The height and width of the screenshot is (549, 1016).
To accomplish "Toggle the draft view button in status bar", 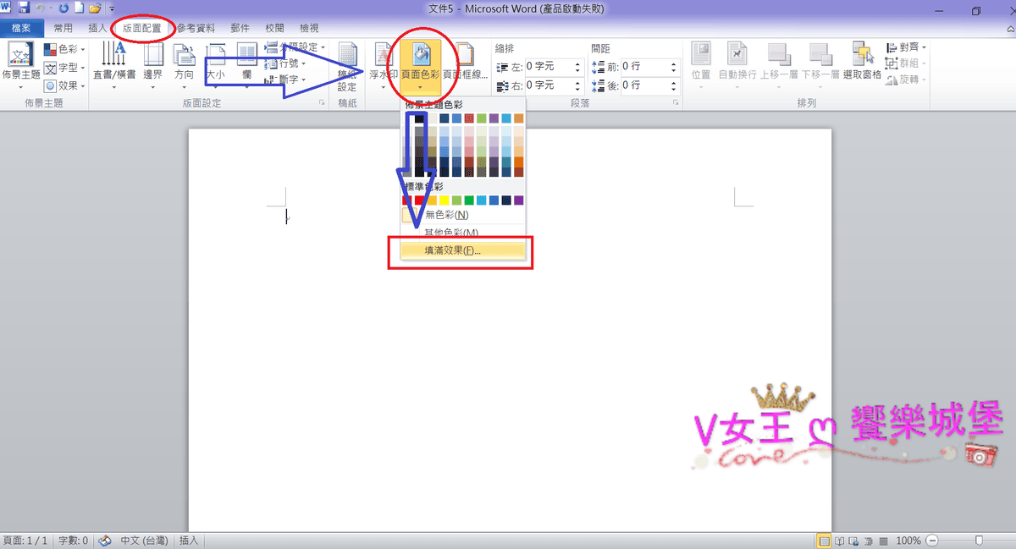I will tap(882, 541).
